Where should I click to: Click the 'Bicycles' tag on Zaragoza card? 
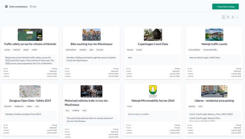tap(8, 106)
